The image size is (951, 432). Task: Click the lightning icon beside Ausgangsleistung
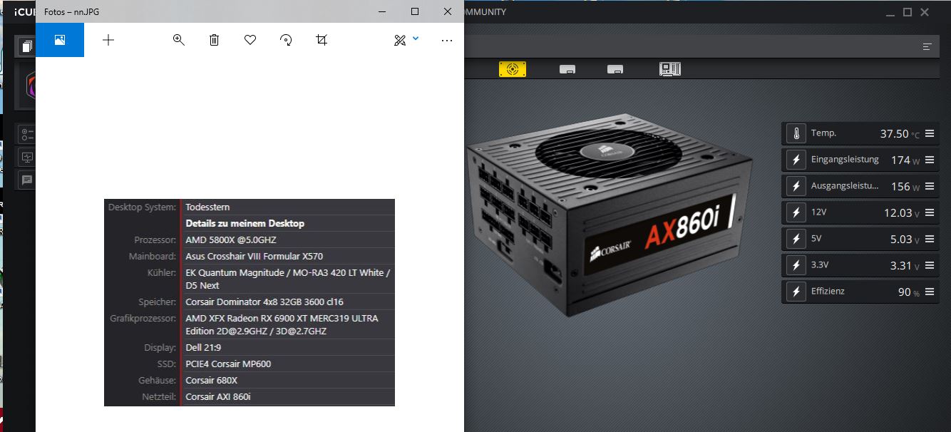click(x=796, y=186)
